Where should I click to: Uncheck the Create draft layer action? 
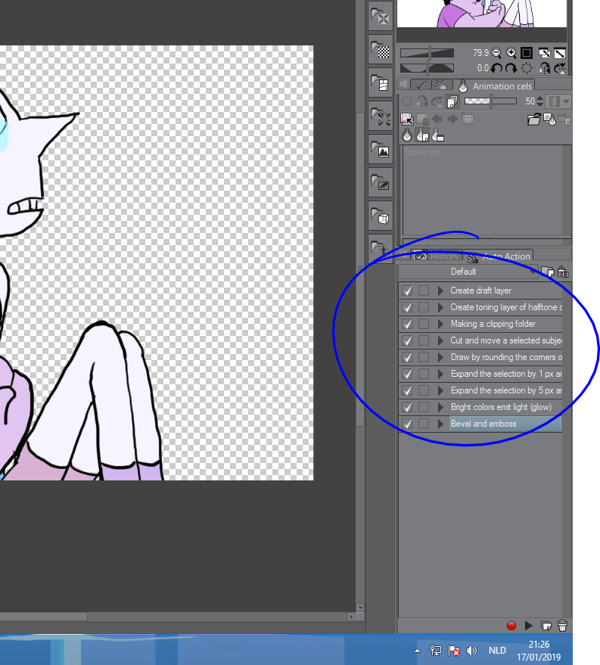click(x=407, y=291)
